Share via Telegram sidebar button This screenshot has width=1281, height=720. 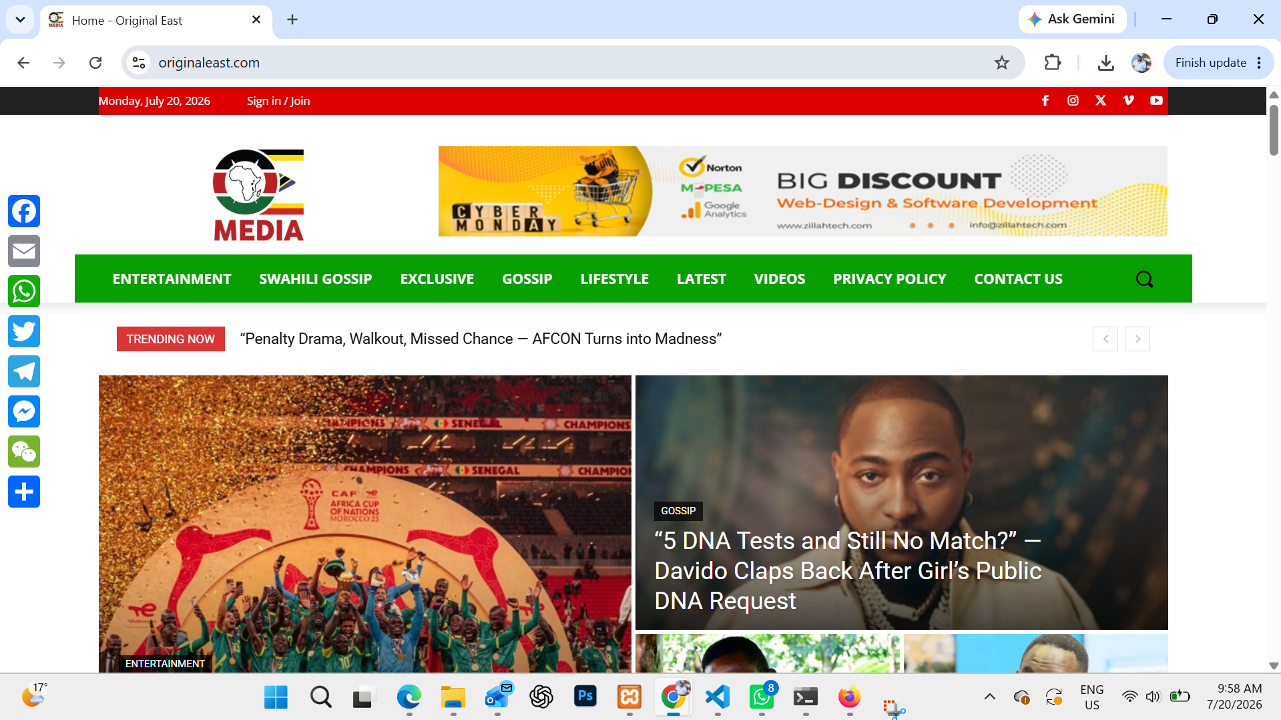pyautogui.click(x=24, y=371)
